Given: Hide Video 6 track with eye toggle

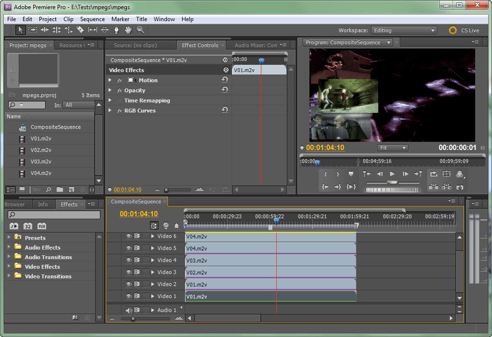Looking at the screenshot, I should click(129, 236).
